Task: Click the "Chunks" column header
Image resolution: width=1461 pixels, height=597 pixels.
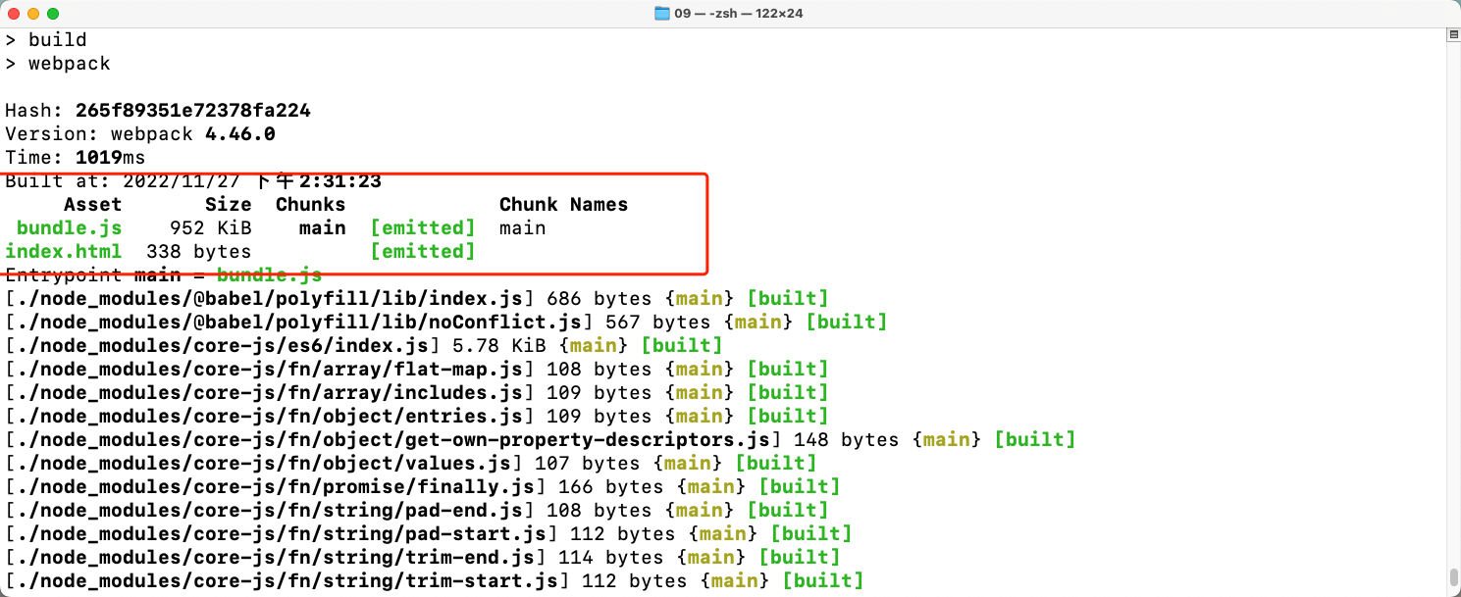Action: click(311, 205)
